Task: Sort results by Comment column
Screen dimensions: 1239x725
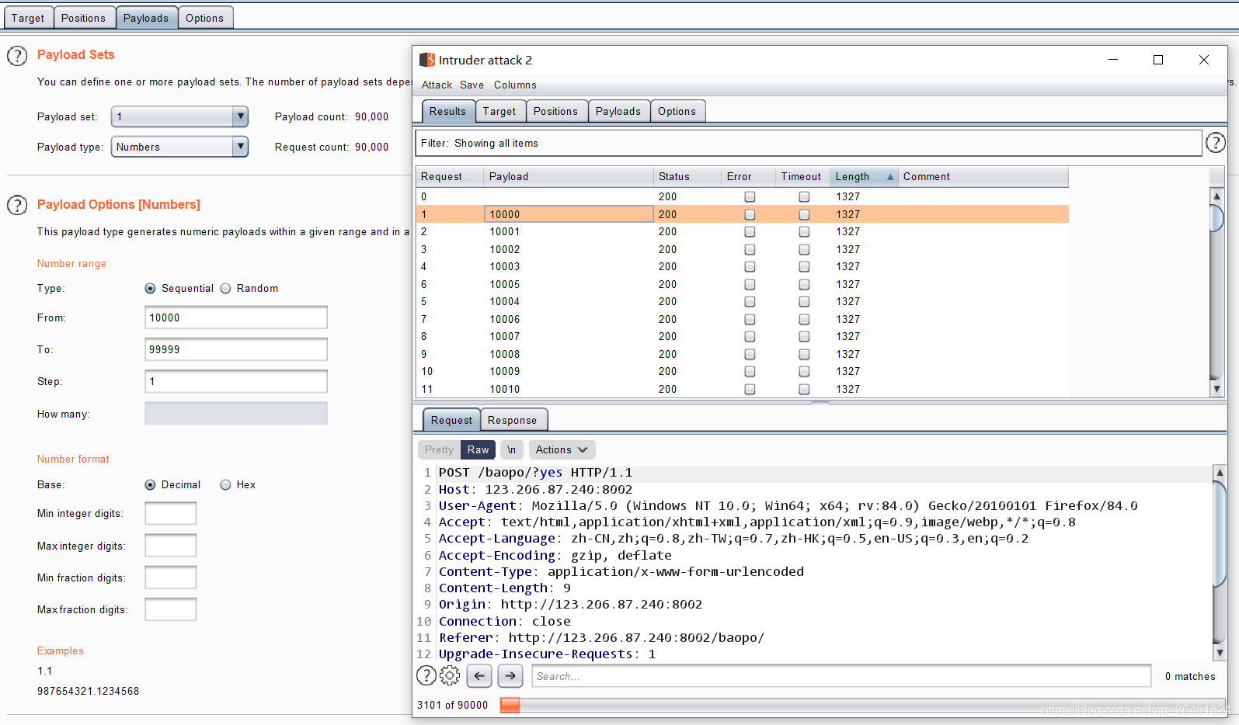Action: pos(983,177)
